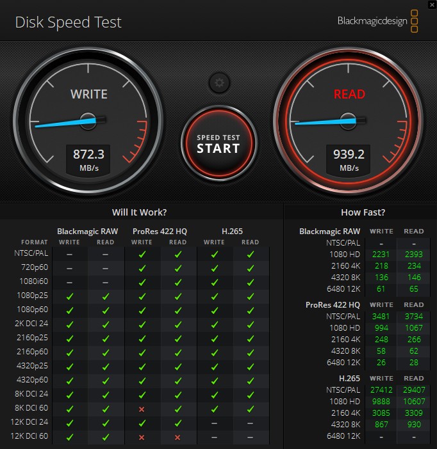Click the dash for 12K DCI 24 H.265 write
The width and height of the screenshot is (437, 449).
[214, 423]
